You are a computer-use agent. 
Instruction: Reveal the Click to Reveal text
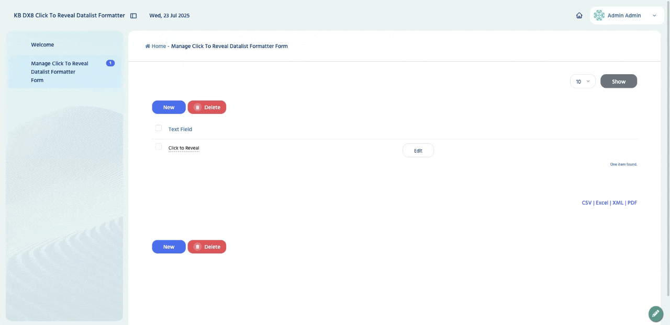(x=184, y=148)
